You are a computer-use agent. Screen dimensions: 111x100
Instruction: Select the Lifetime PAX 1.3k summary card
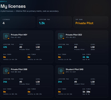(54, 22)
